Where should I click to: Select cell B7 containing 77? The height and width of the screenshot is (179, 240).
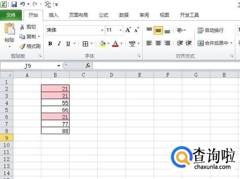click(x=55, y=124)
